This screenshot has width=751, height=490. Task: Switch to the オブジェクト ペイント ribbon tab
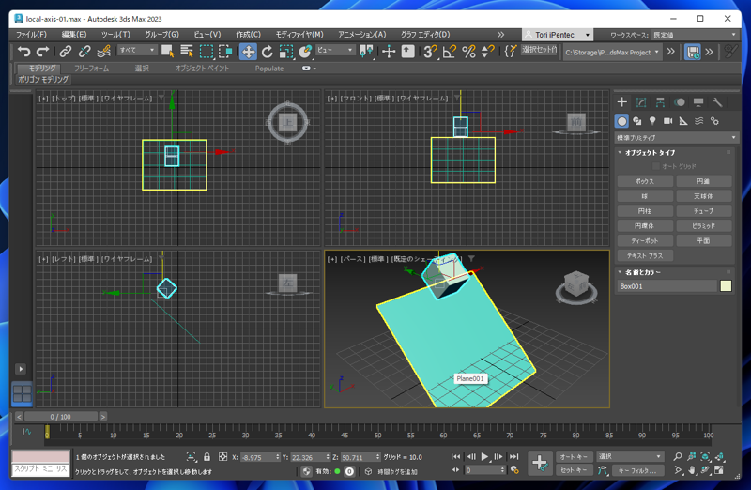tap(202, 68)
